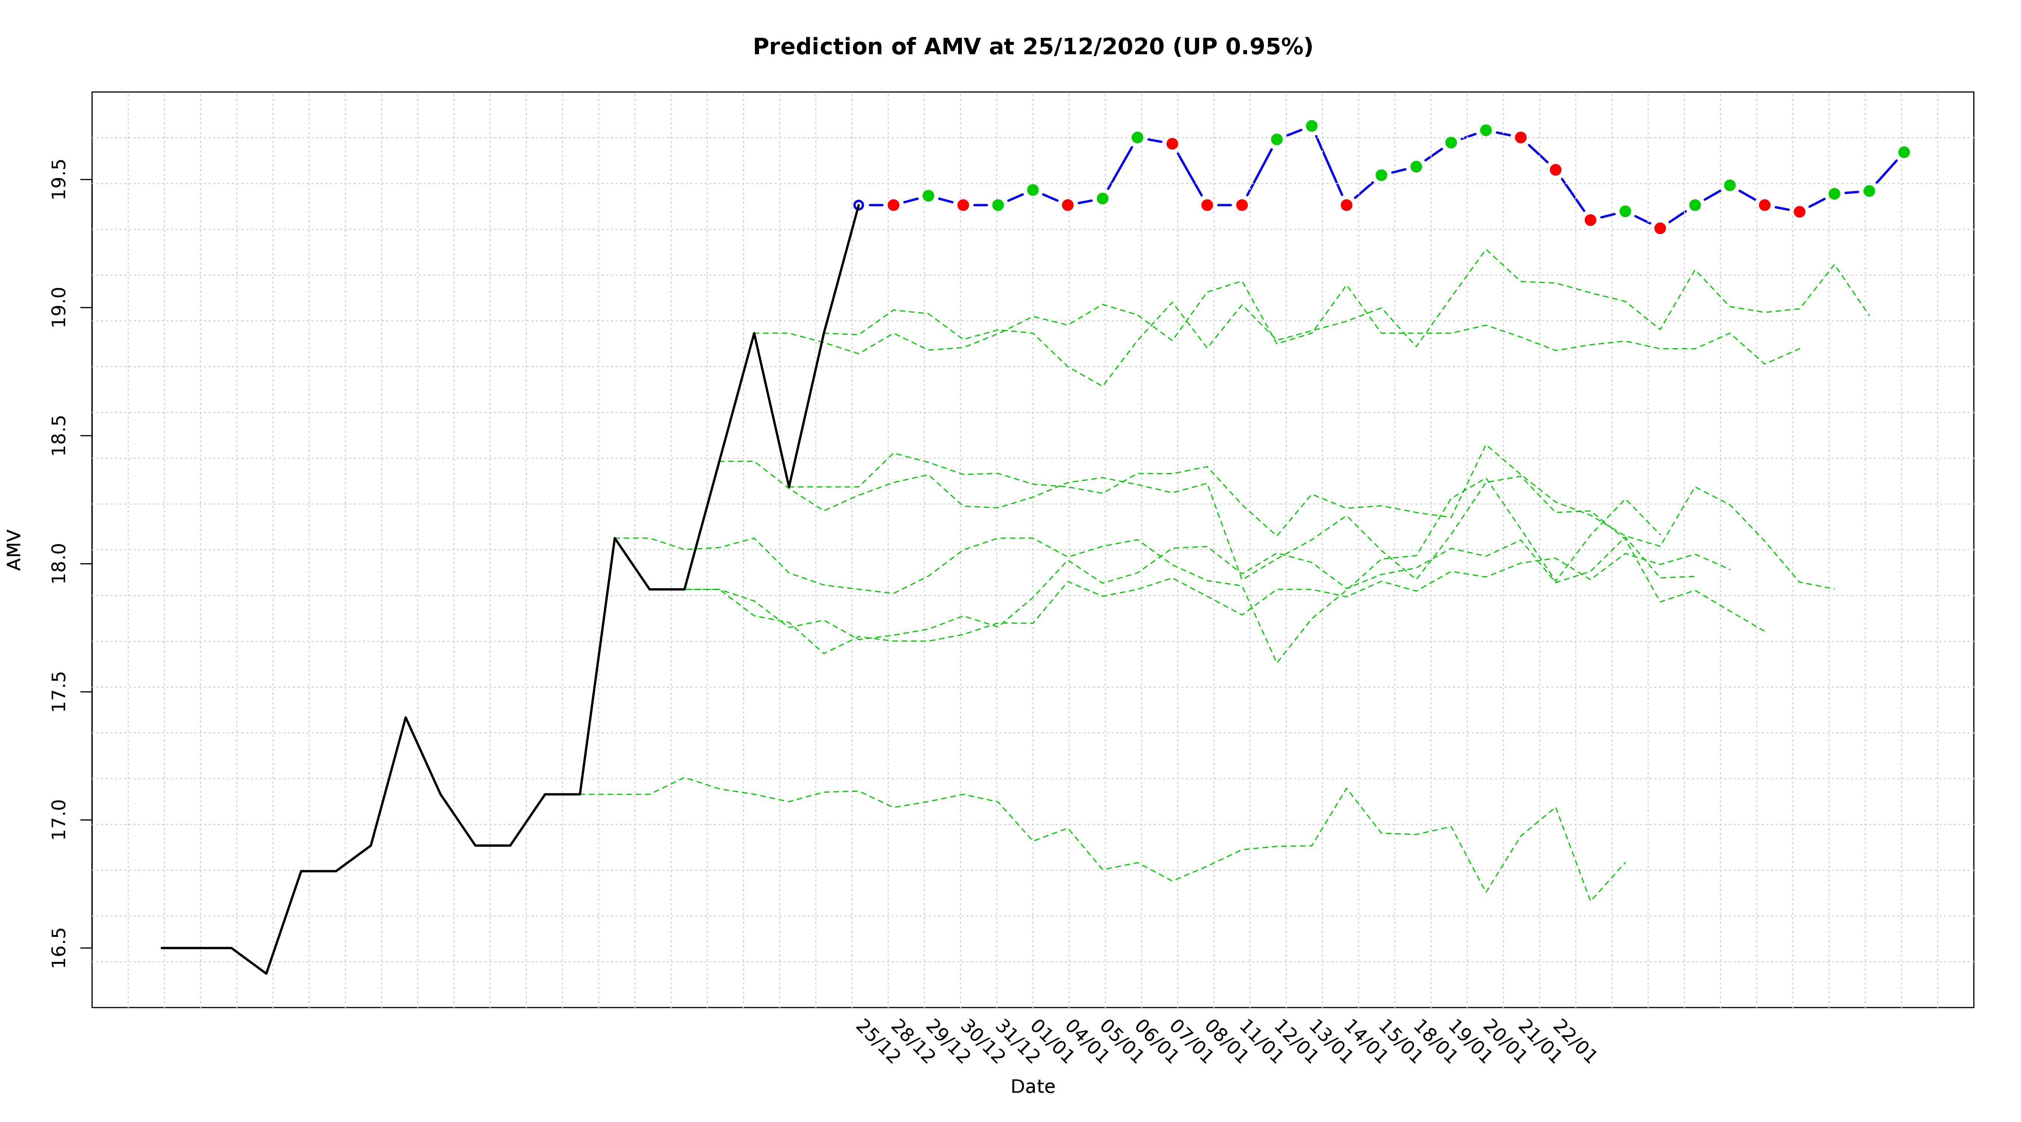This screenshot has width=2021, height=1122.
Task: Click the black line's peak at 17.4
Action: [406, 717]
